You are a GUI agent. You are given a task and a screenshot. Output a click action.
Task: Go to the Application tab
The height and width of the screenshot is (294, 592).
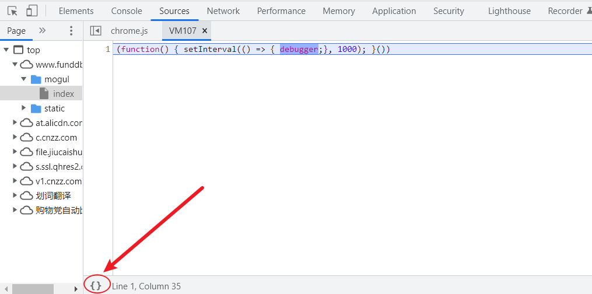point(394,11)
